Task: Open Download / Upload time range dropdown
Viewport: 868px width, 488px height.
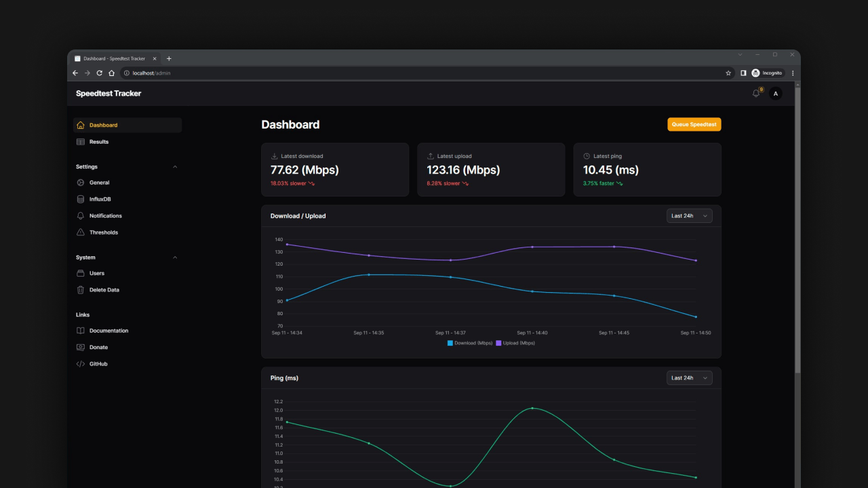Action: 689,216
